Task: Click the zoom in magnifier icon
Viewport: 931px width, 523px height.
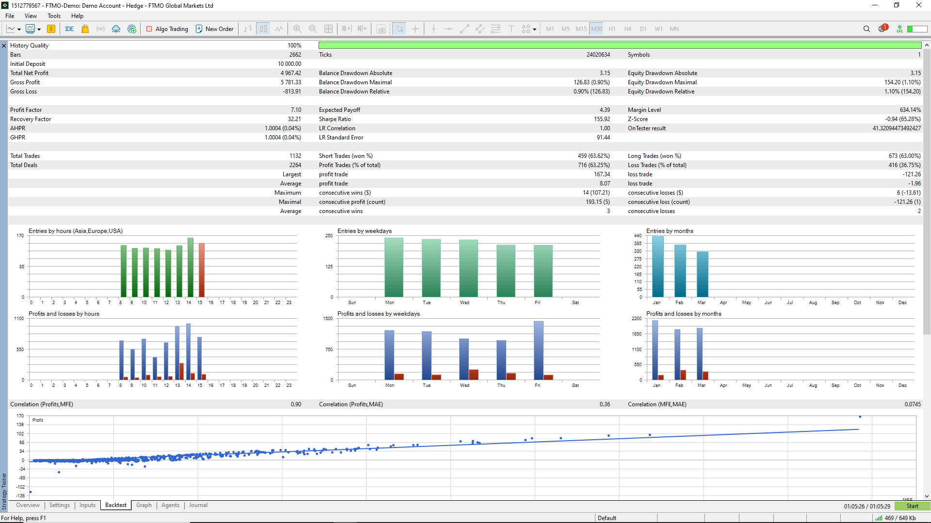Action: [x=297, y=29]
